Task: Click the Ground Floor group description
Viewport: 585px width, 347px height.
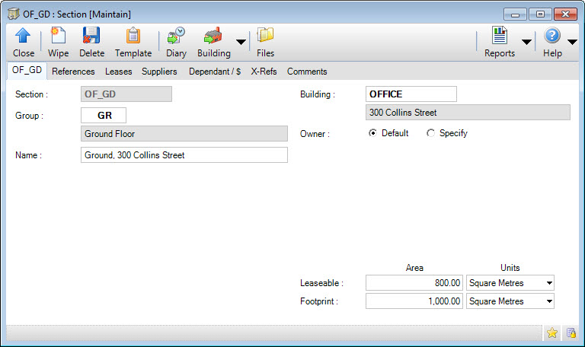Action: [x=184, y=133]
